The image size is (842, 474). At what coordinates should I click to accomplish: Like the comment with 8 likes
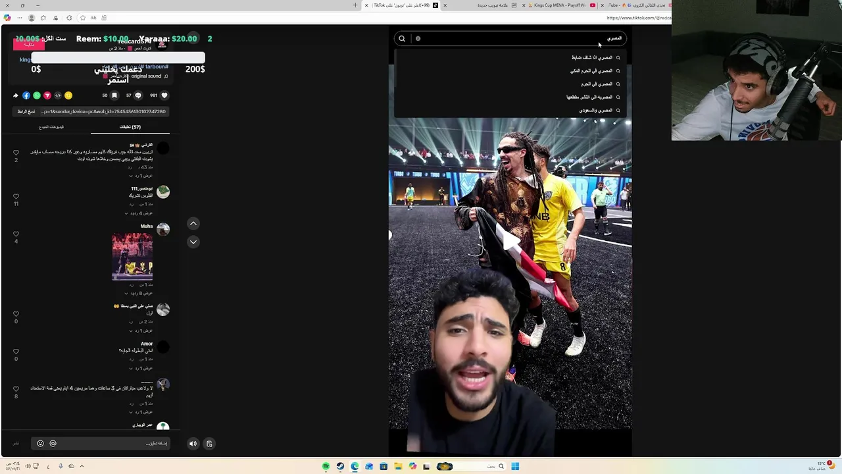click(16, 389)
